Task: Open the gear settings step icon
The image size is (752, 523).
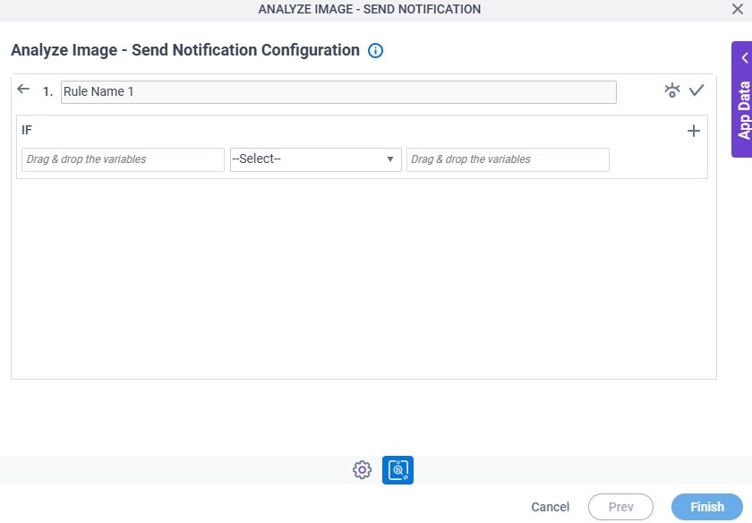Action: click(362, 470)
